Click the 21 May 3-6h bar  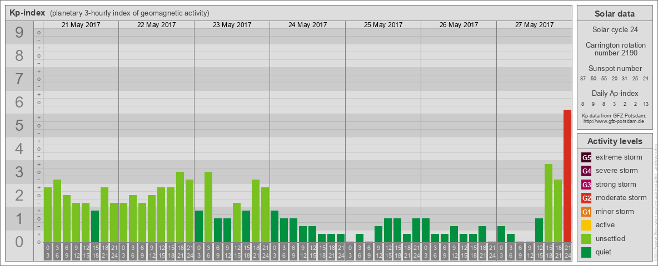pyautogui.click(x=57, y=211)
